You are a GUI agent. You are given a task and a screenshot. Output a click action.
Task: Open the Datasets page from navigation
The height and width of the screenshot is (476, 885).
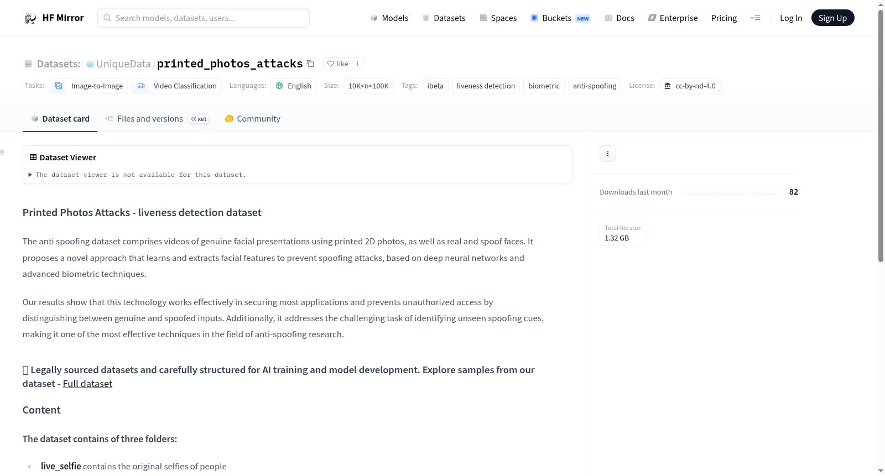pyautogui.click(x=444, y=18)
